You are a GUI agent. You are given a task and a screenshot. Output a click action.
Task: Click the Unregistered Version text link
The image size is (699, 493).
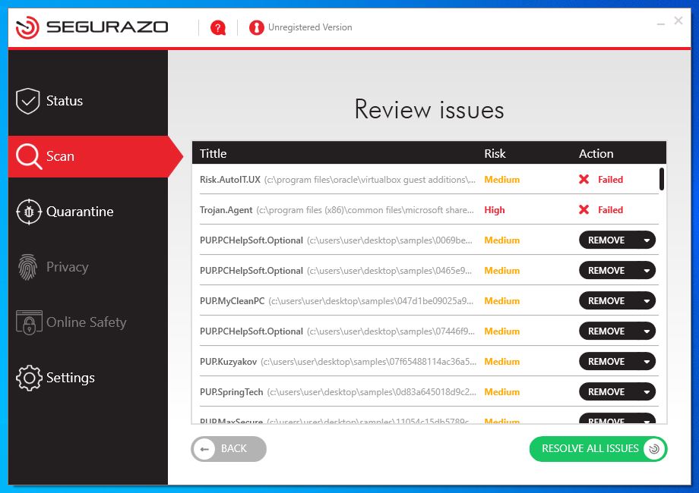(310, 27)
